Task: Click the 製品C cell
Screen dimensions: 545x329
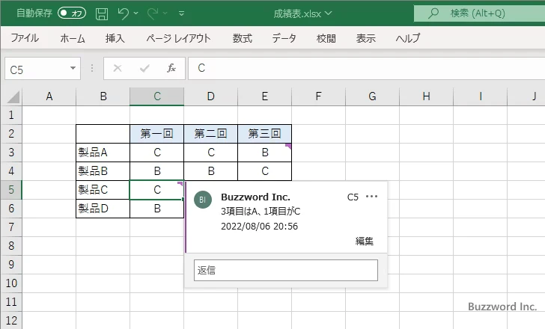Action: pos(103,190)
